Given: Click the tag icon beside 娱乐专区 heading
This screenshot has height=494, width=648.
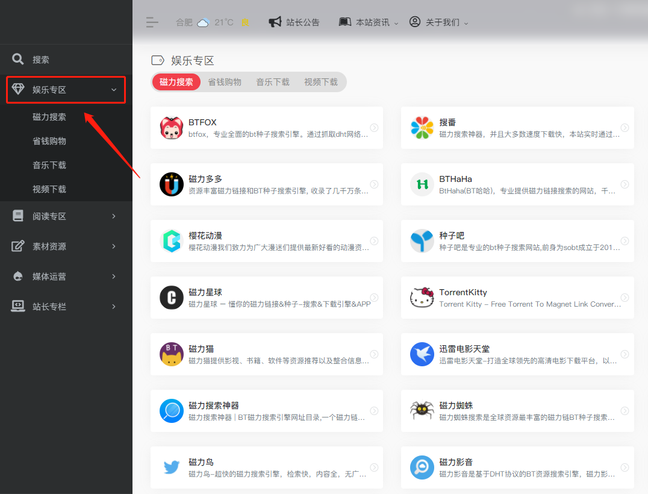Looking at the screenshot, I should click(x=158, y=60).
